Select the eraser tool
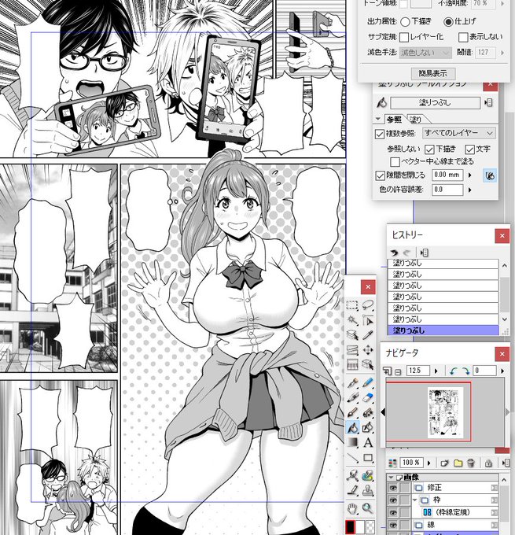515x535 pixels. click(367, 398)
